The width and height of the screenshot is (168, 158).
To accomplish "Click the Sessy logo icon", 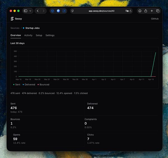I will click(x=12, y=19).
